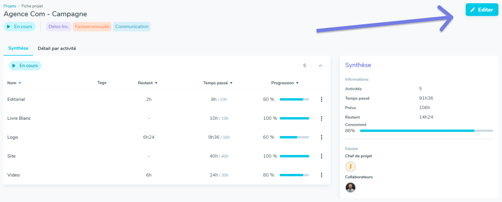The height and width of the screenshot is (202, 502).
Task: Click the Logo remaining time 6h24
Action: pos(149,137)
